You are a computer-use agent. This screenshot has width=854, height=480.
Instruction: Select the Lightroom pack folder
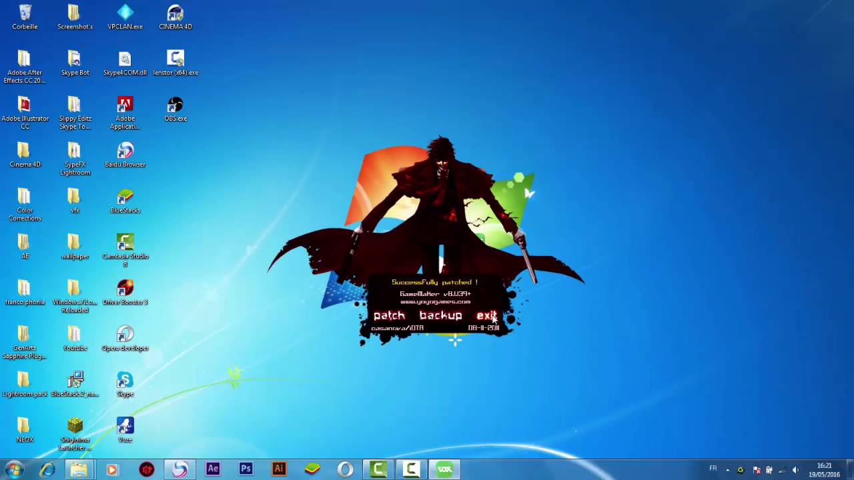coord(25,385)
